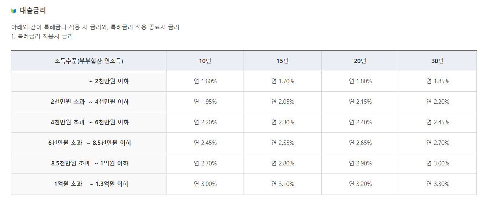Click the 1. 특례금리 적용시 금리 text line

(42, 37)
